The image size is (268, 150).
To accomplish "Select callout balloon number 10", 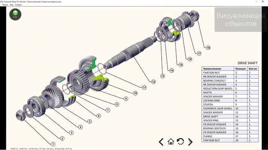I will 135,93.
